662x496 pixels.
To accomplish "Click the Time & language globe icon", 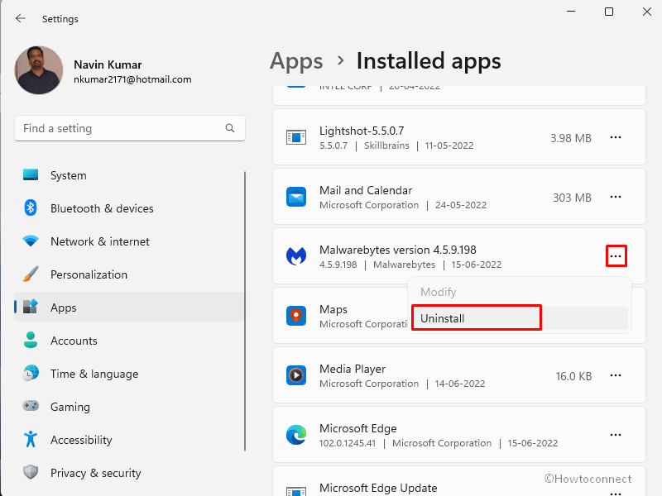I will point(31,373).
